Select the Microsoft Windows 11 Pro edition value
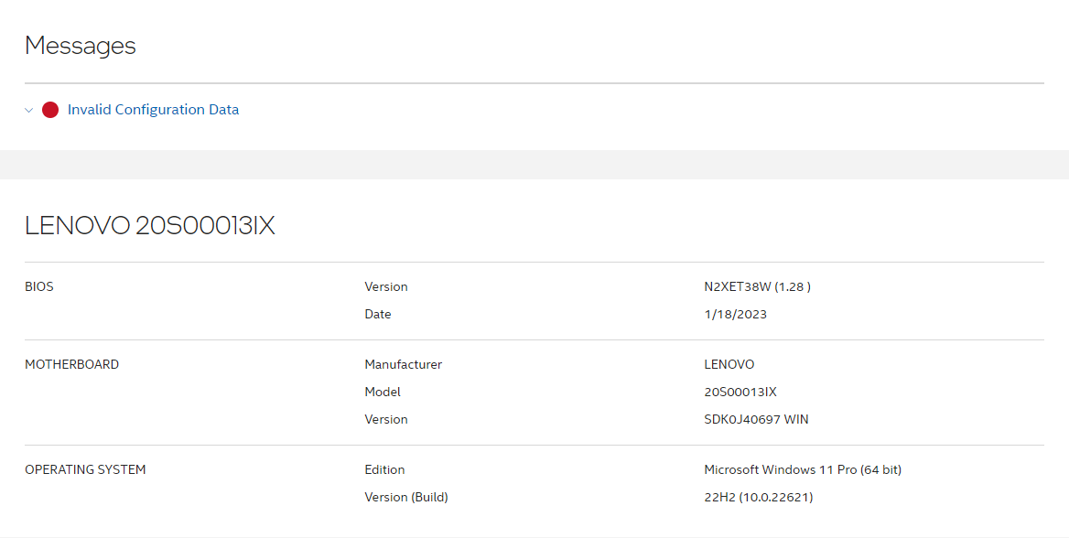 pos(803,469)
